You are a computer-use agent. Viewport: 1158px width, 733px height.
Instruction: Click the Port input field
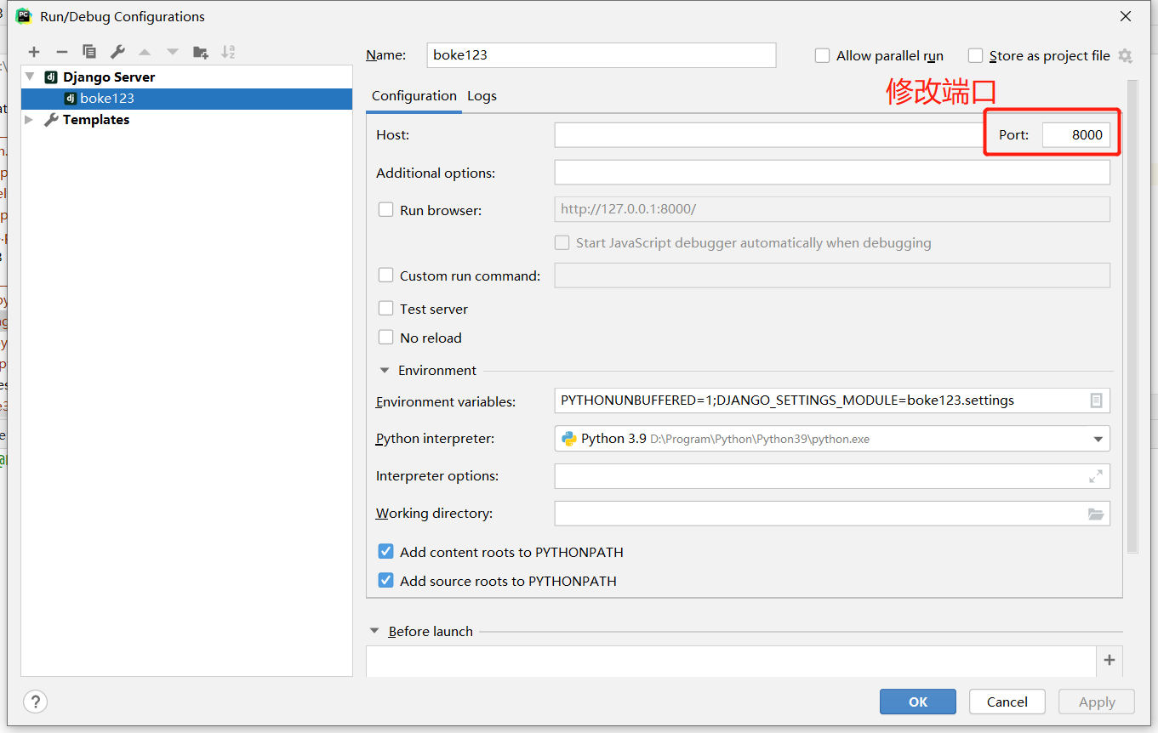coord(1076,135)
